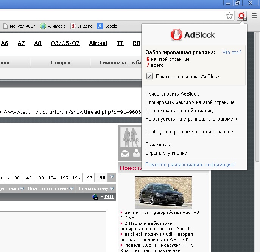Screen dimensions: 260x252
Task: Go to thread page 194
Action: (x=52, y=178)
